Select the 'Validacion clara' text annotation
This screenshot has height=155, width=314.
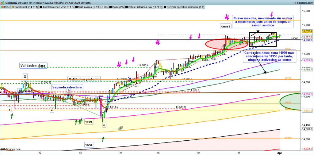[x=33, y=65]
